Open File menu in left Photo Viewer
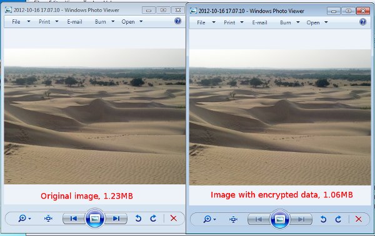This screenshot has height=236, width=375. [x=16, y=22]
